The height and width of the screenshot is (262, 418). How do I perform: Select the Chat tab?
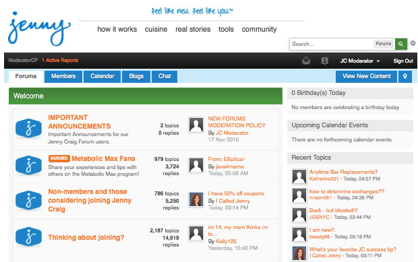tap(165, 76)
